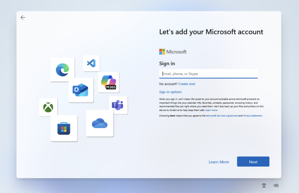
Task: Click the blue Next button
Action: pyautogui.click(x=253, y=162)
